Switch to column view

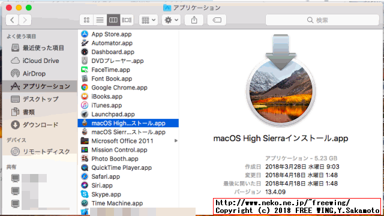[113, 20]
